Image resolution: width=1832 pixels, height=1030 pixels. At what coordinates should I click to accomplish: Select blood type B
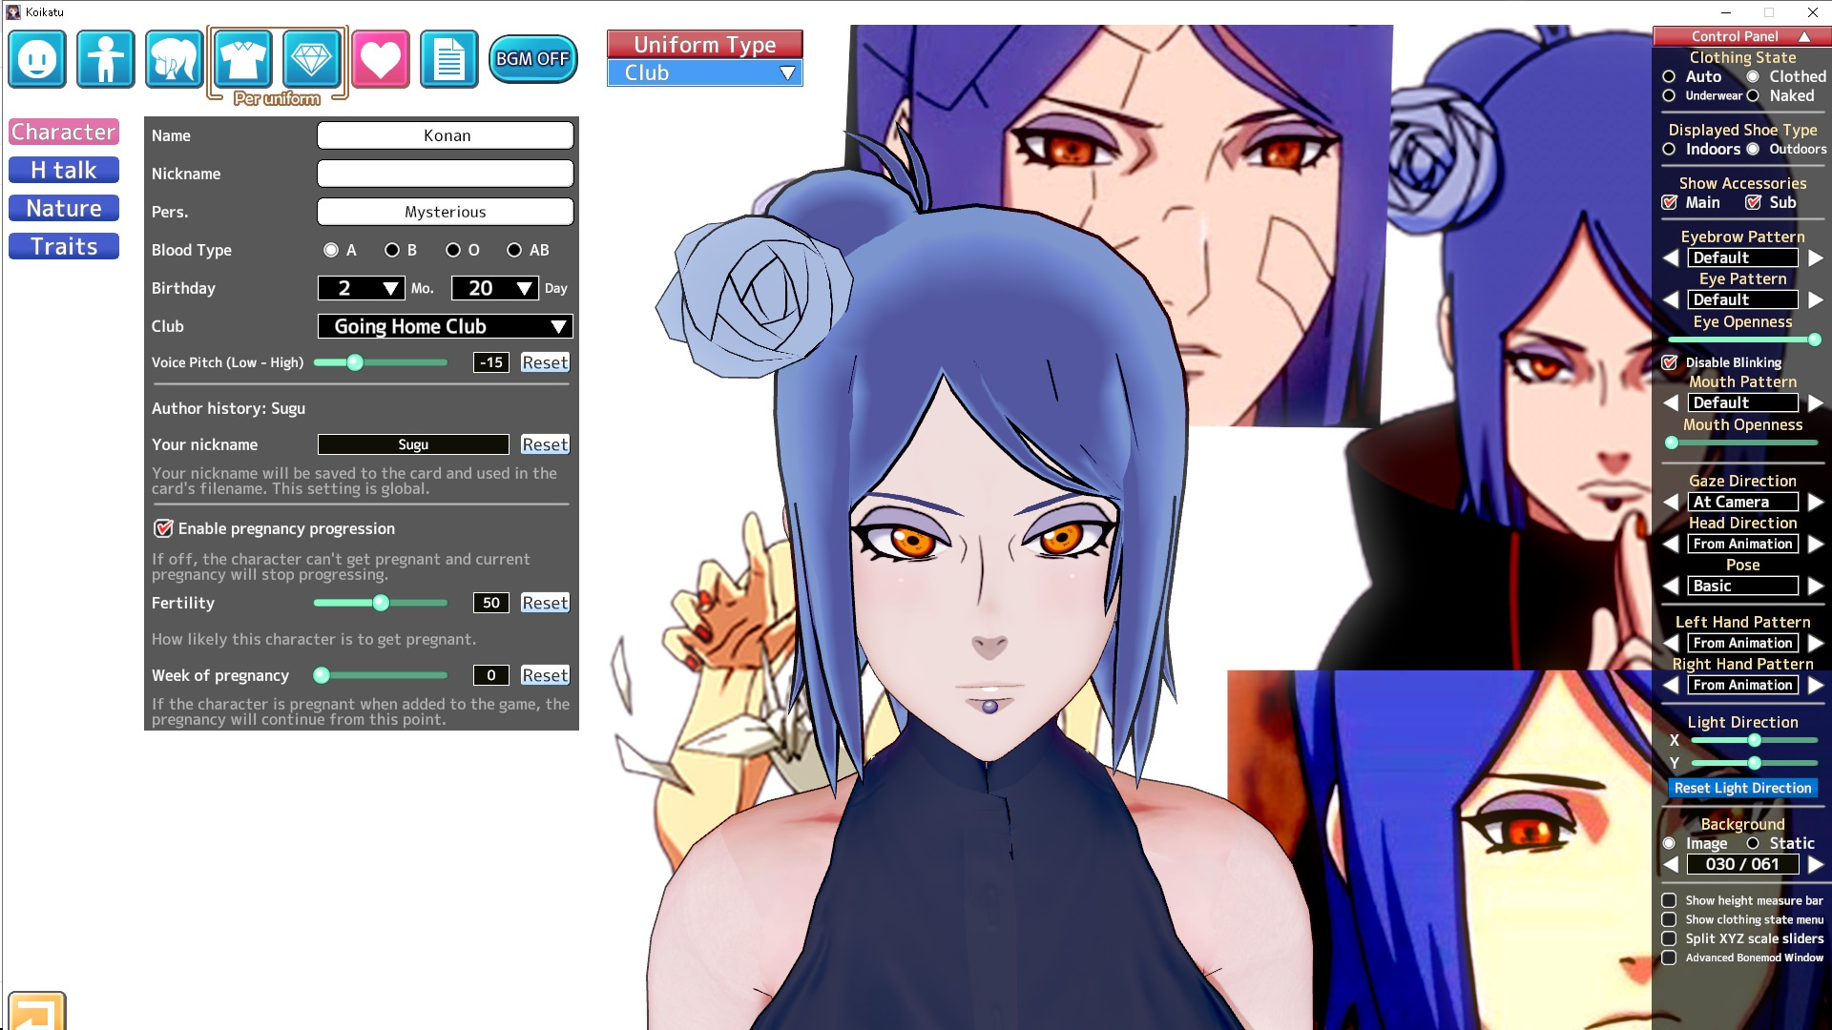pos(391,250)
